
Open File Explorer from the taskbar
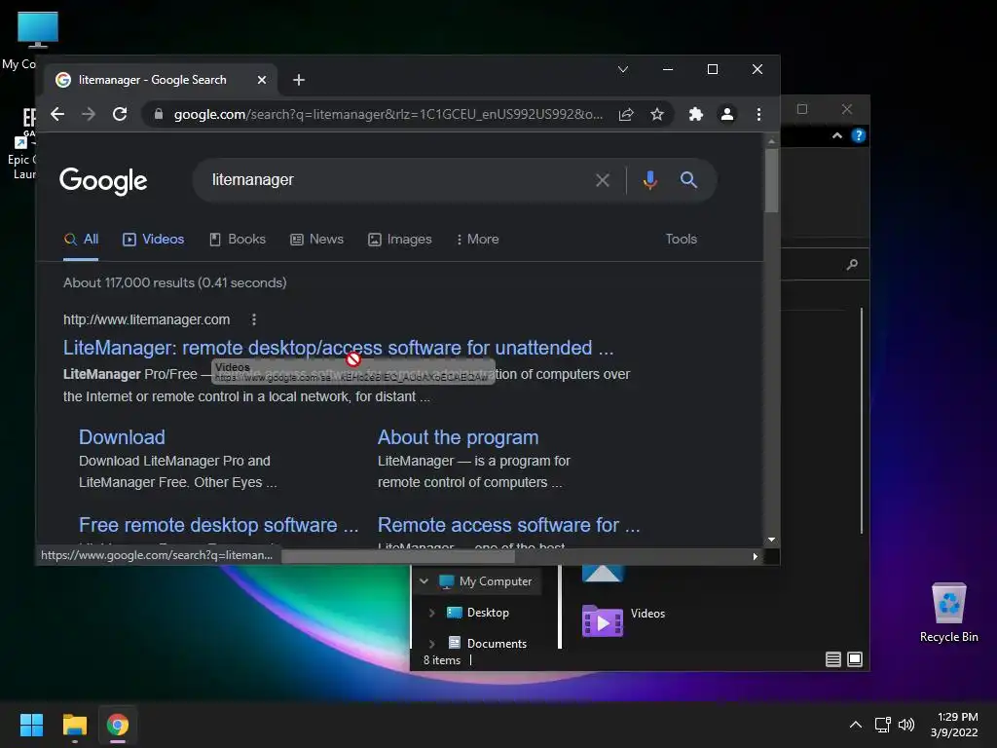(74, 725)
